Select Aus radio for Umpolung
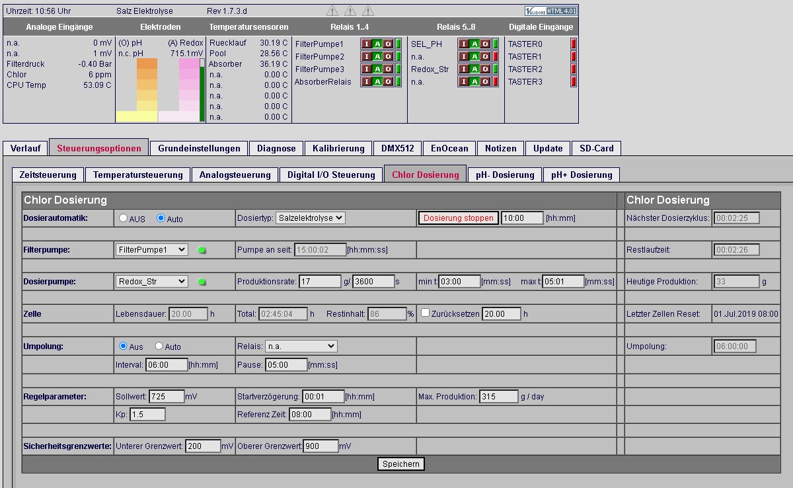This screenshot has height=488, width=793. [x=123, y=346]
